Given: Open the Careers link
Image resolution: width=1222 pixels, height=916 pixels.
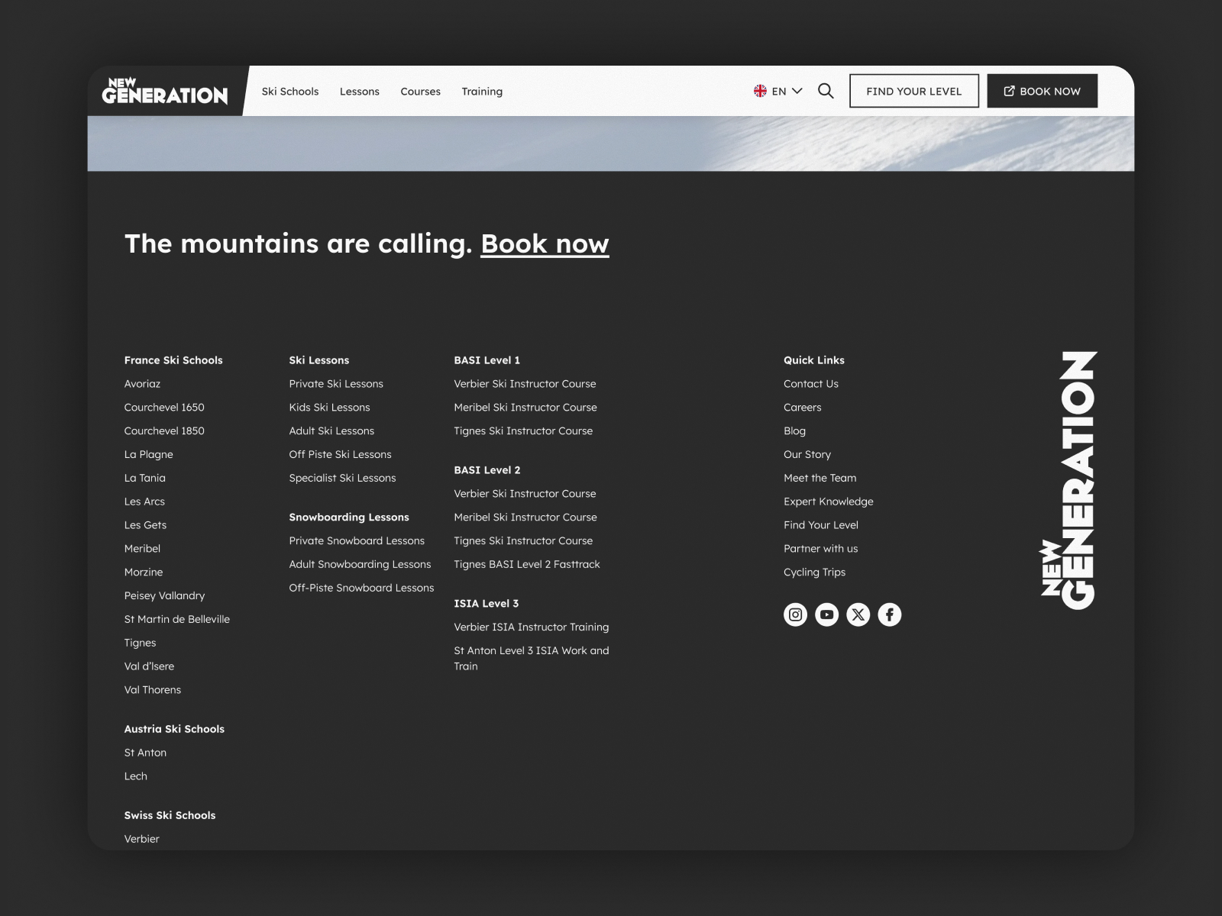Looking at the screenshot, I should click(803, 408).
